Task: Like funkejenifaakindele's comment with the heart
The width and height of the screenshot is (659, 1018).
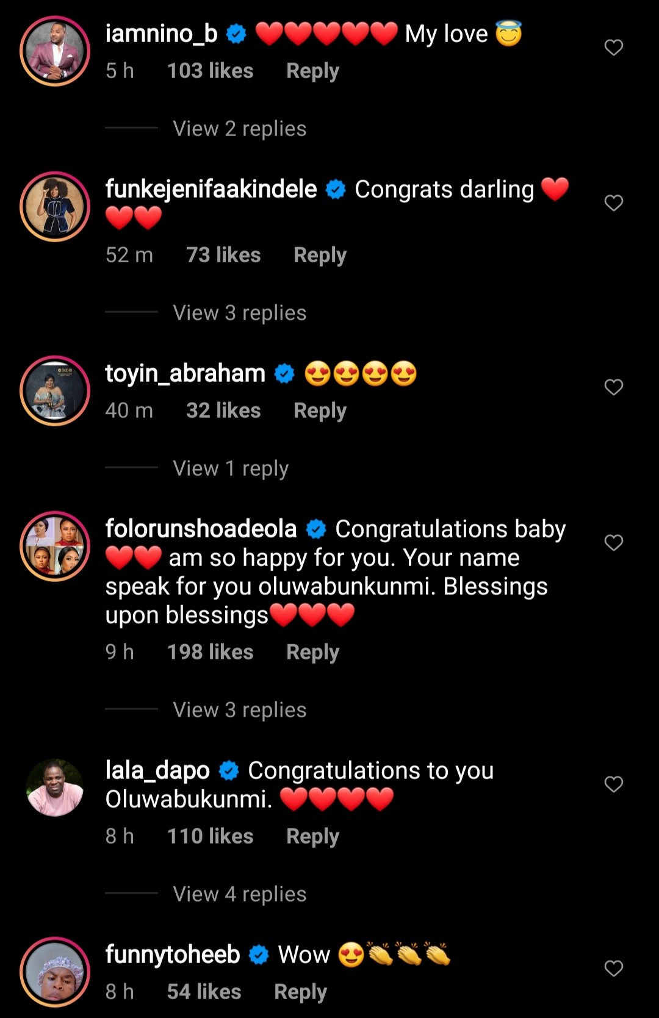Action: (x=613, y=203)
